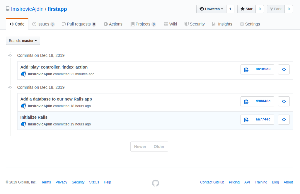
Task: Open Training link in footer
Action: click(x=261, y=182)
